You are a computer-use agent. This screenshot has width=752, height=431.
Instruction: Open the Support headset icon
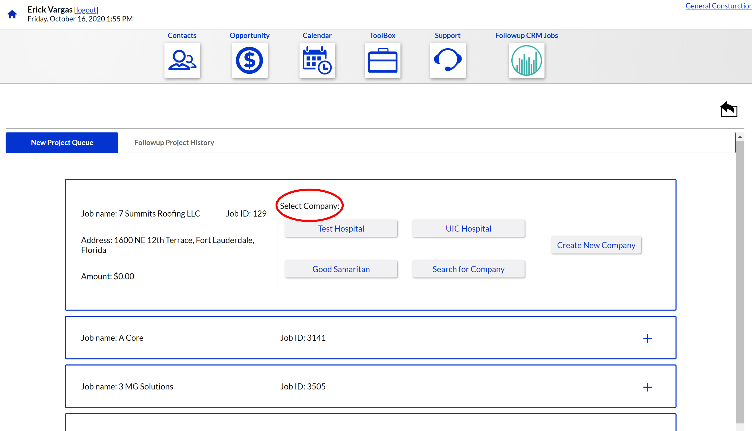[447, 60]
